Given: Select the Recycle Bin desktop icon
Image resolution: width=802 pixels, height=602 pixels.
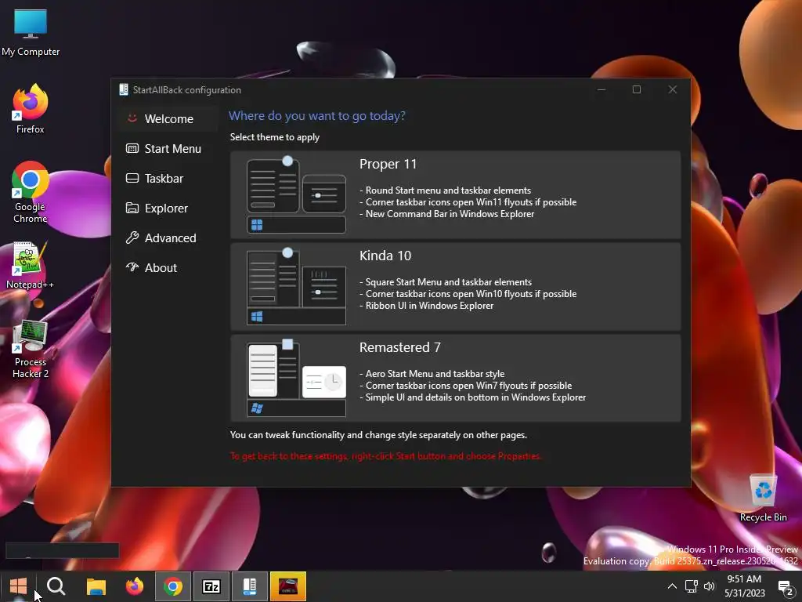Looking at the screenshot, I should coord(763,498).
